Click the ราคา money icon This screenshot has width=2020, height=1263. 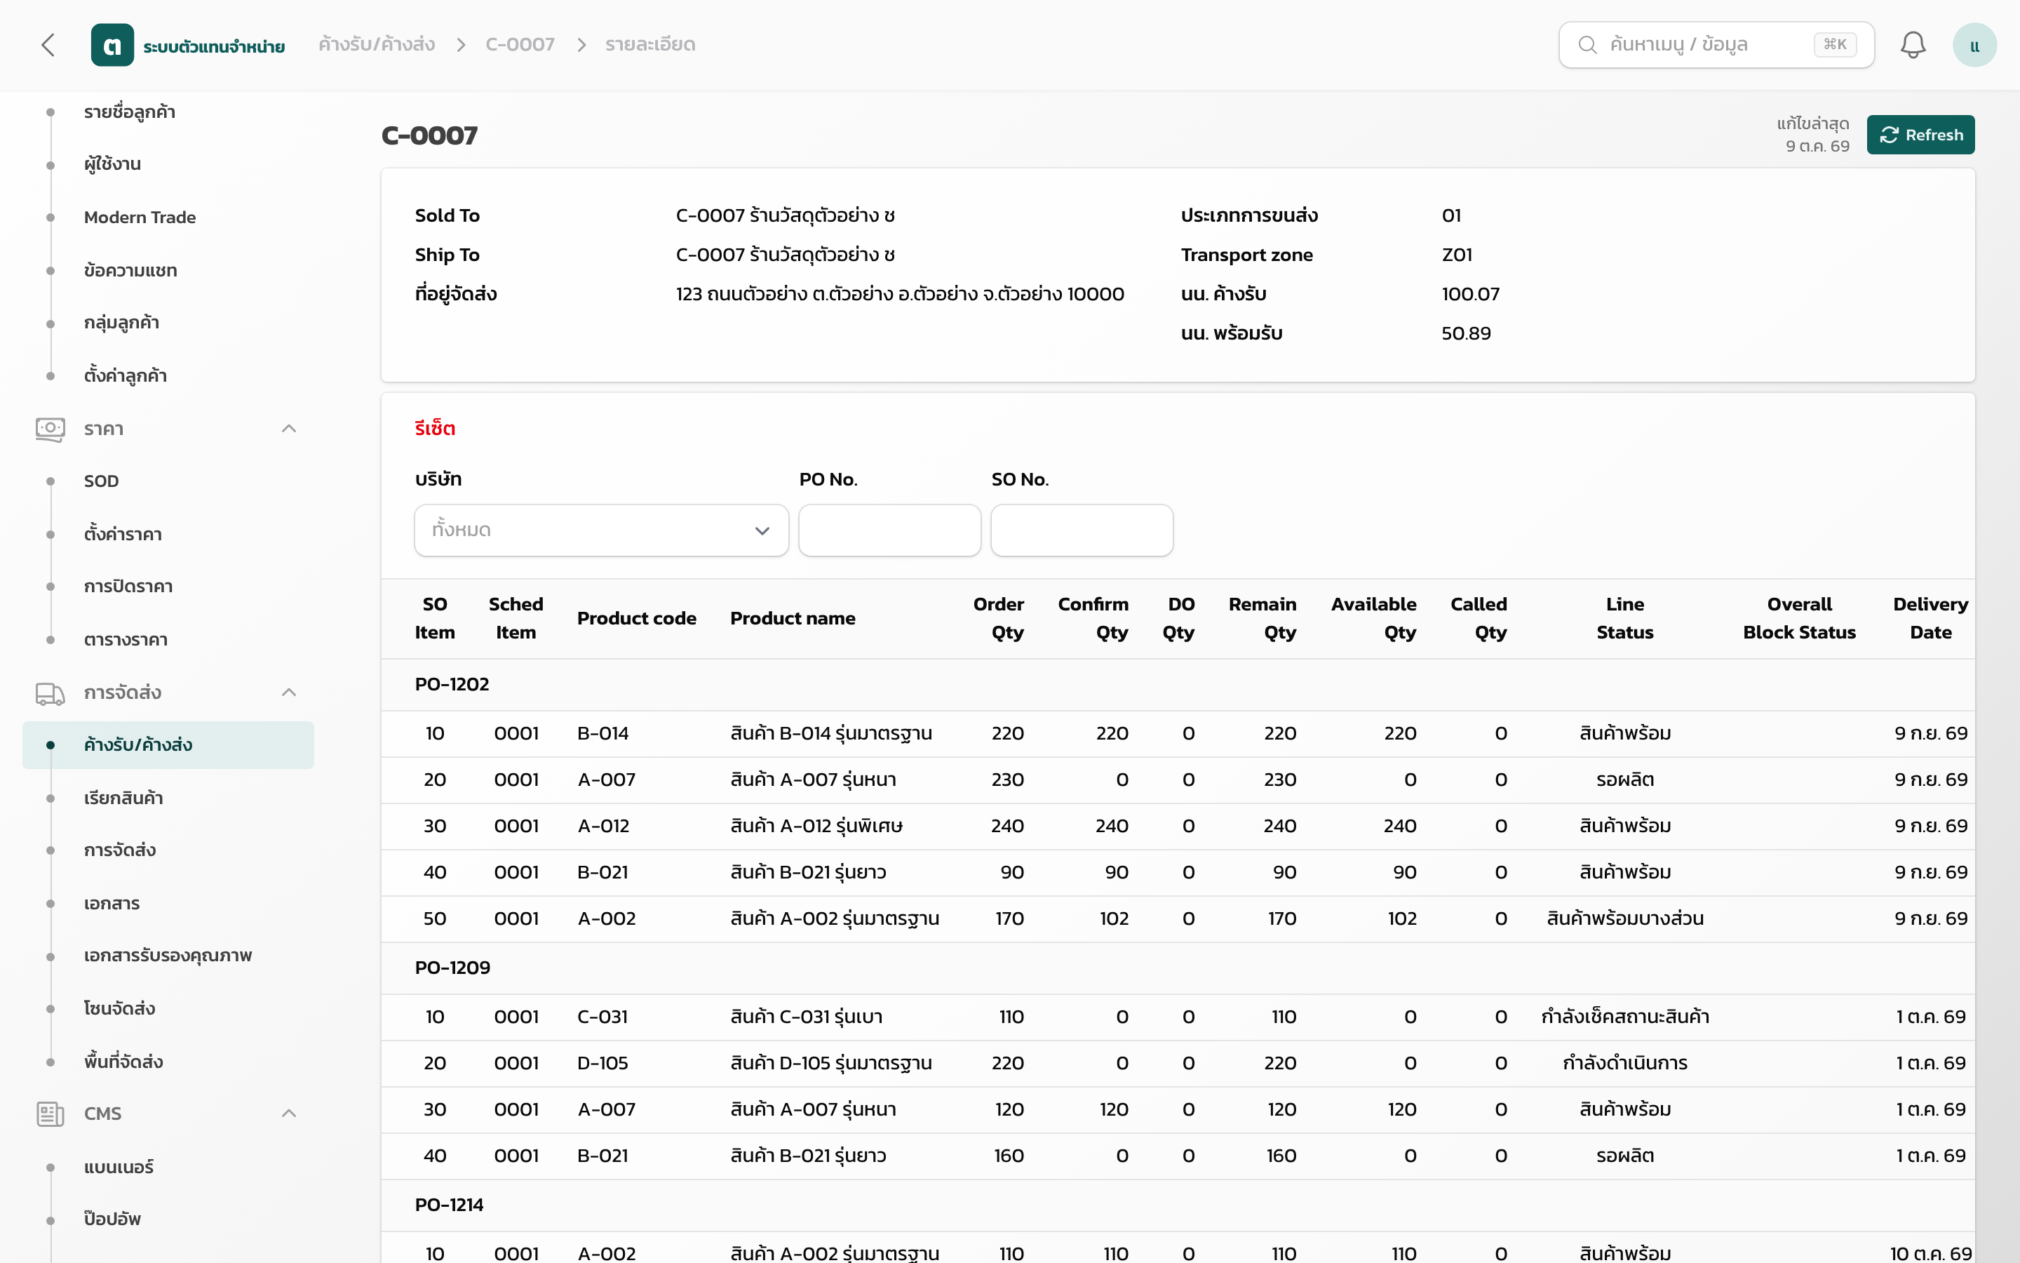50,429
